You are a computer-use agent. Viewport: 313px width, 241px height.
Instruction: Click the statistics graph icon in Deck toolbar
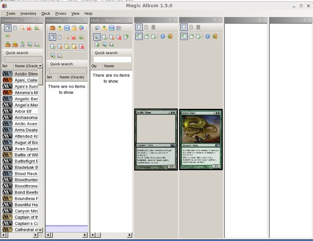click(x=119, y=28)
